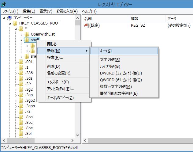The height and width of the screenshot is (152, 193).
Task: Choose キー(K) from the 新規 submenu
Action: (106, 51)
